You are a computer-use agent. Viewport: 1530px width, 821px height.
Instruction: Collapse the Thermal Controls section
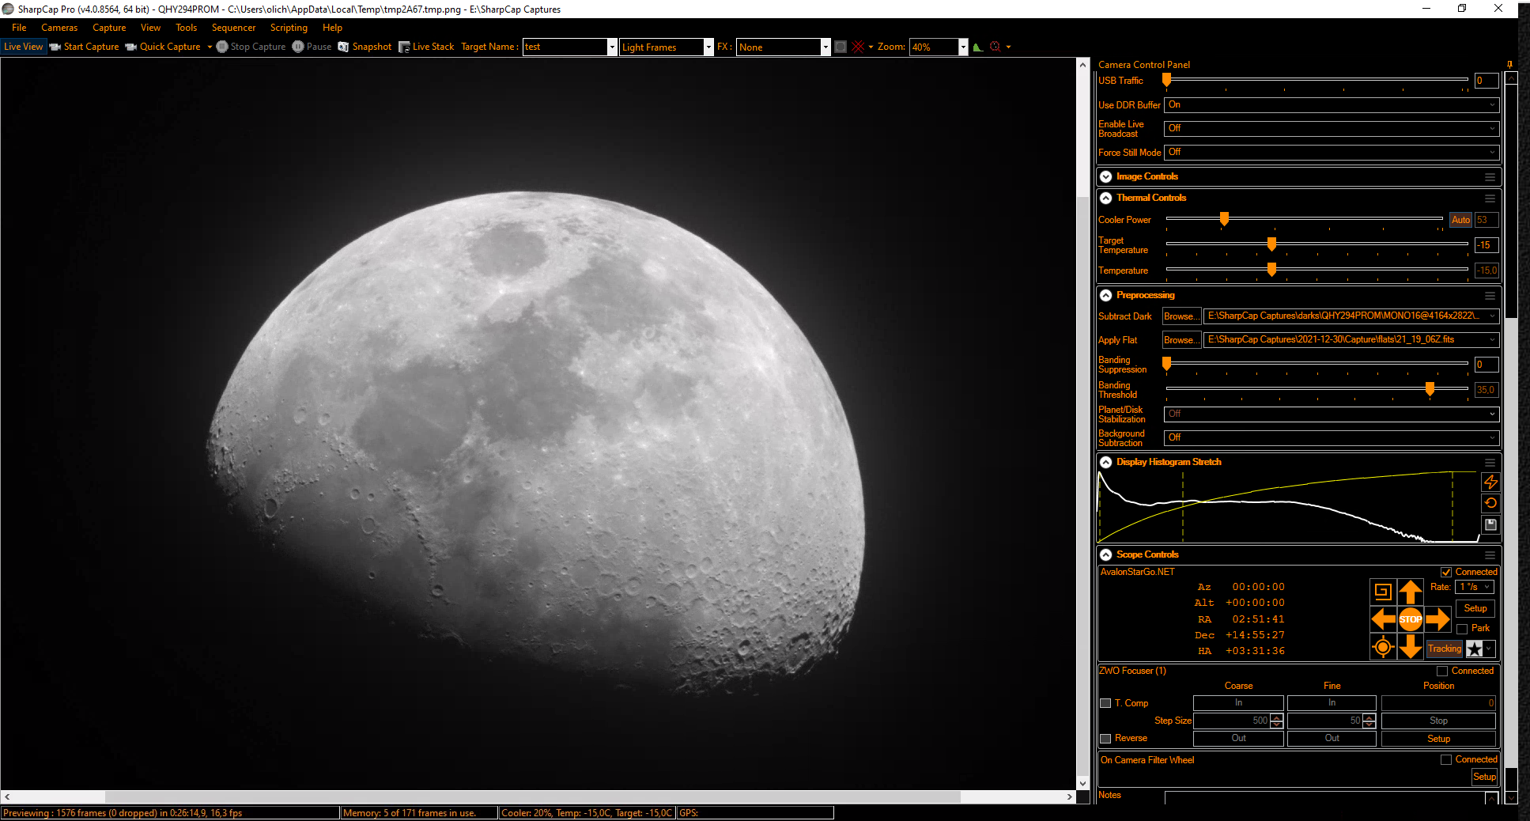pyautogui.click(x=1105, y=198)
